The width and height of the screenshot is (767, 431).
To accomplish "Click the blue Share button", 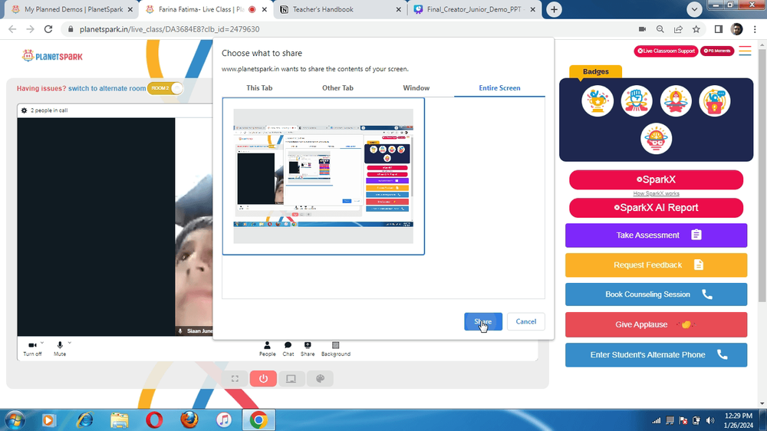I will point(483,321).
